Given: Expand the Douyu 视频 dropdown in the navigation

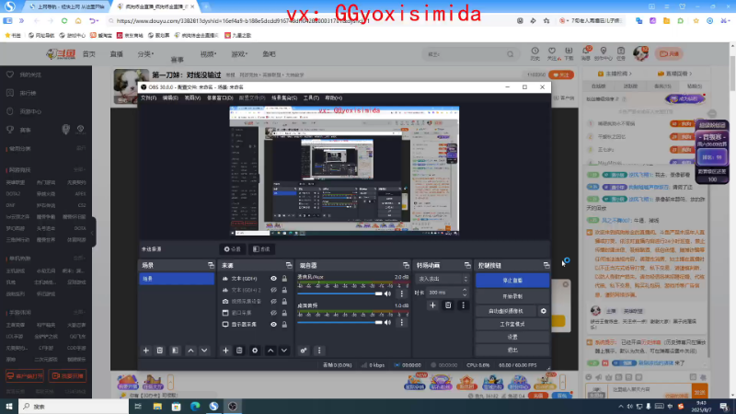Looking at the screenshot, I should [208, 54].
